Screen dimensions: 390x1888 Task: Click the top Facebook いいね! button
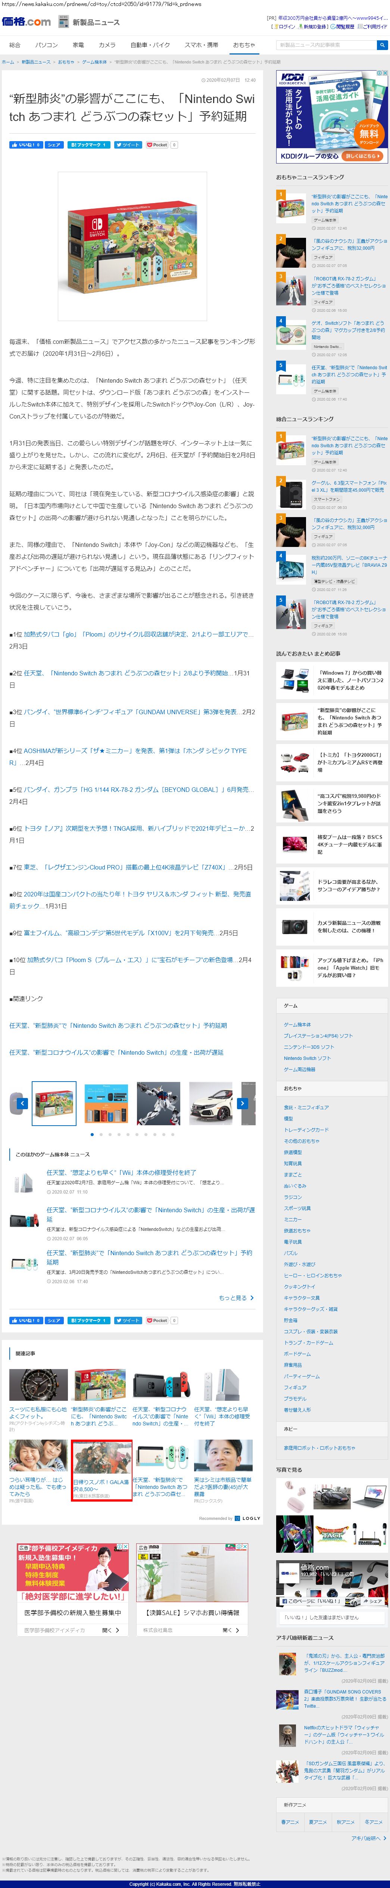pos(26,144)
